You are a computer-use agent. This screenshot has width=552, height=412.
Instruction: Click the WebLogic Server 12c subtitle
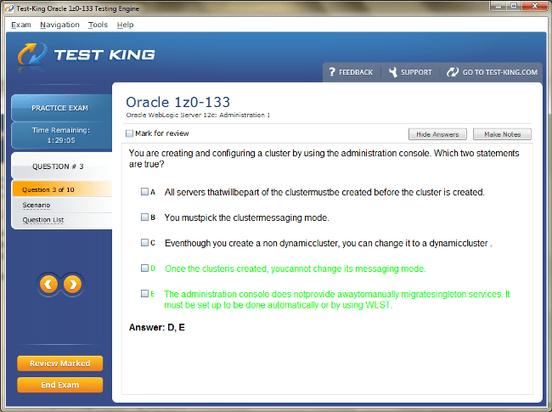pos(198,116)
